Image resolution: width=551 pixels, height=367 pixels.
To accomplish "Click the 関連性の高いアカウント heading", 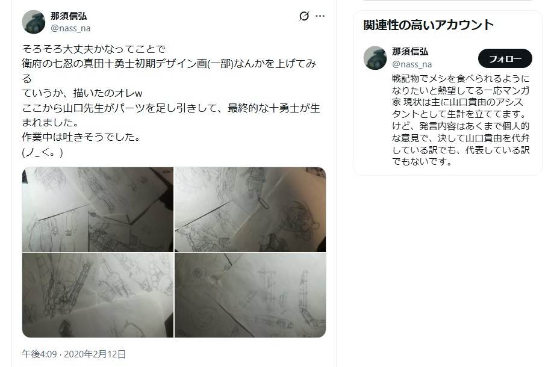I will [428, 25].
